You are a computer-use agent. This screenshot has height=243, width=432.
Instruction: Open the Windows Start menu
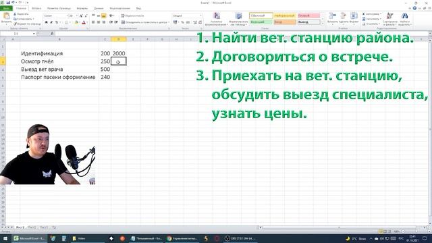tap(5, 238)
